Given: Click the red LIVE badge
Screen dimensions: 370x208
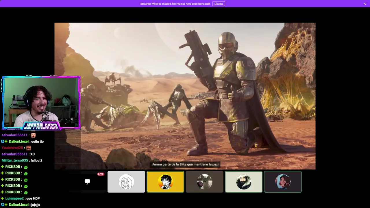Looking at the screenshot, I should click(x=101, y=174).
